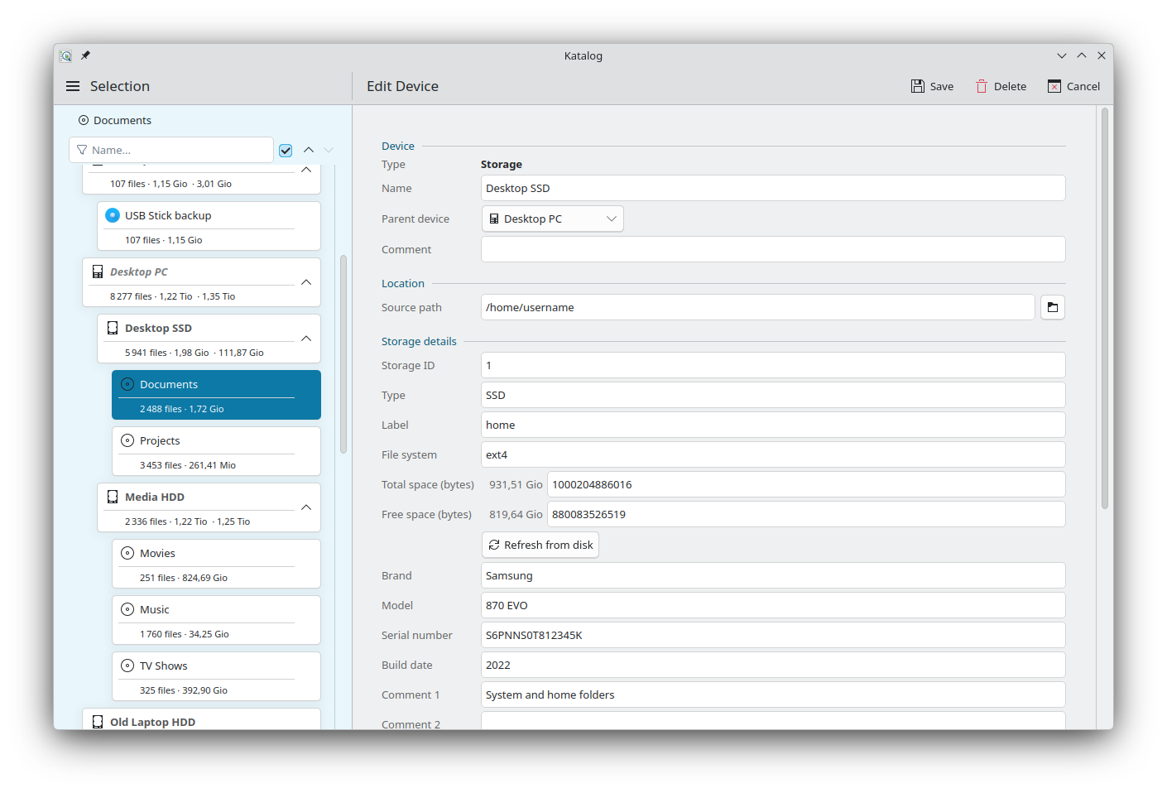Select the USB Stick backup radio indicator
This screenshot has width=1167, height=793.
(113, 215)
